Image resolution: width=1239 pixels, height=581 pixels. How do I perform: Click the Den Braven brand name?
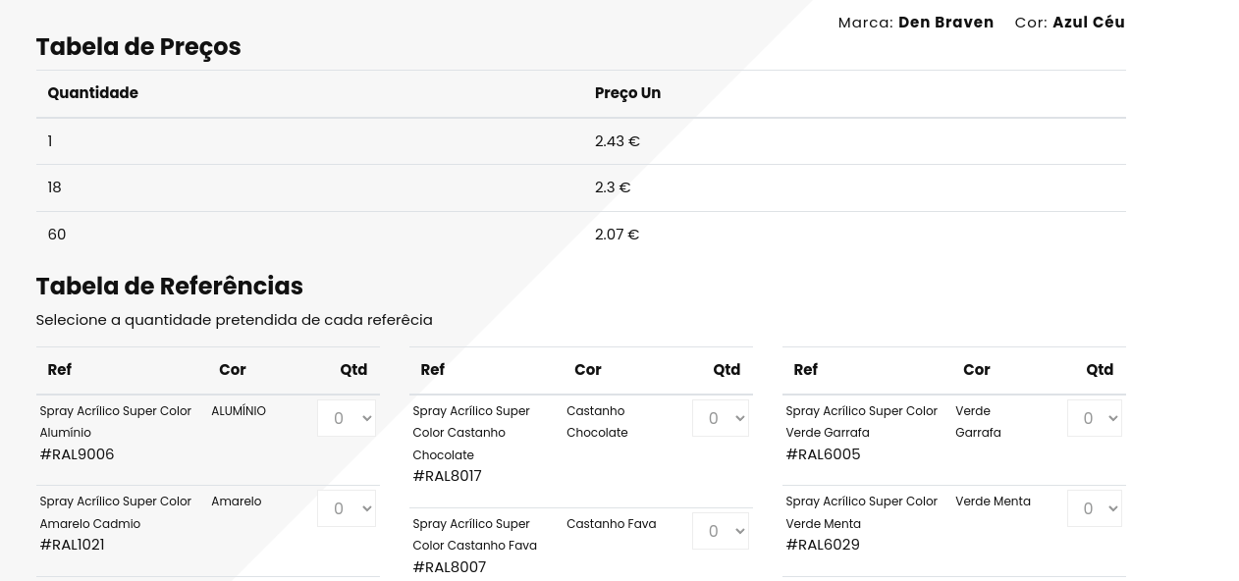click(945, 23)
